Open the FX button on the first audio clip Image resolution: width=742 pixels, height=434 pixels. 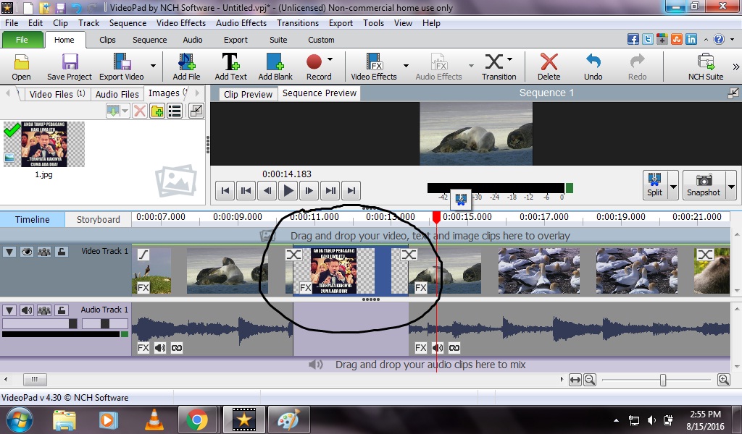(143, 348)
